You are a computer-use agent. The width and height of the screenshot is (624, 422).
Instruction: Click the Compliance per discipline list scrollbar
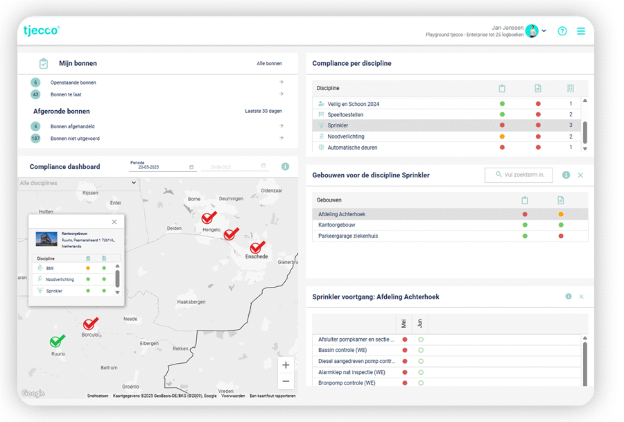(585, 132)
